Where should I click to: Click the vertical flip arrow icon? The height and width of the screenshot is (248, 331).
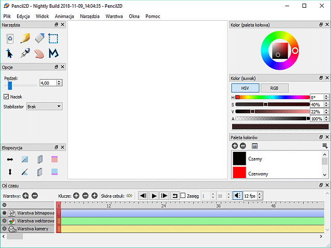coord(10,172)
